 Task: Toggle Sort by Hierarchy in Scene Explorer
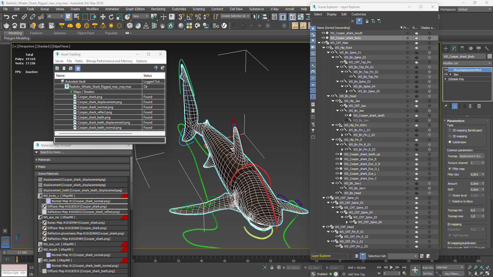pos(363,256)
